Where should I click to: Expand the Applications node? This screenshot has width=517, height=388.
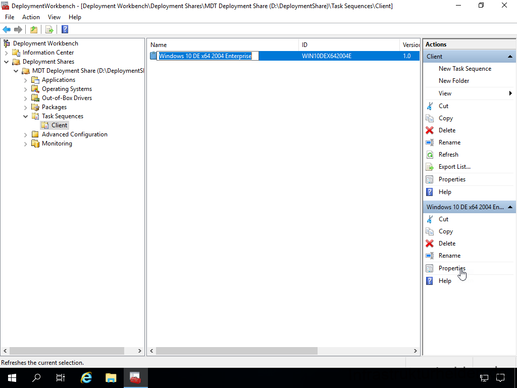point(26,80)
